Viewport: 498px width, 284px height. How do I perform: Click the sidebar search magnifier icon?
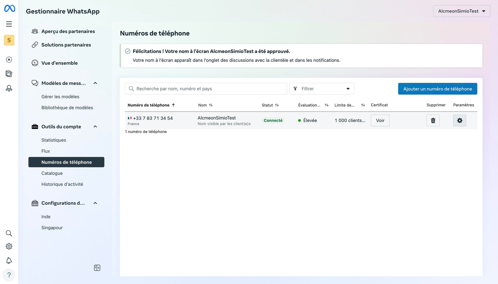[9, 233]
